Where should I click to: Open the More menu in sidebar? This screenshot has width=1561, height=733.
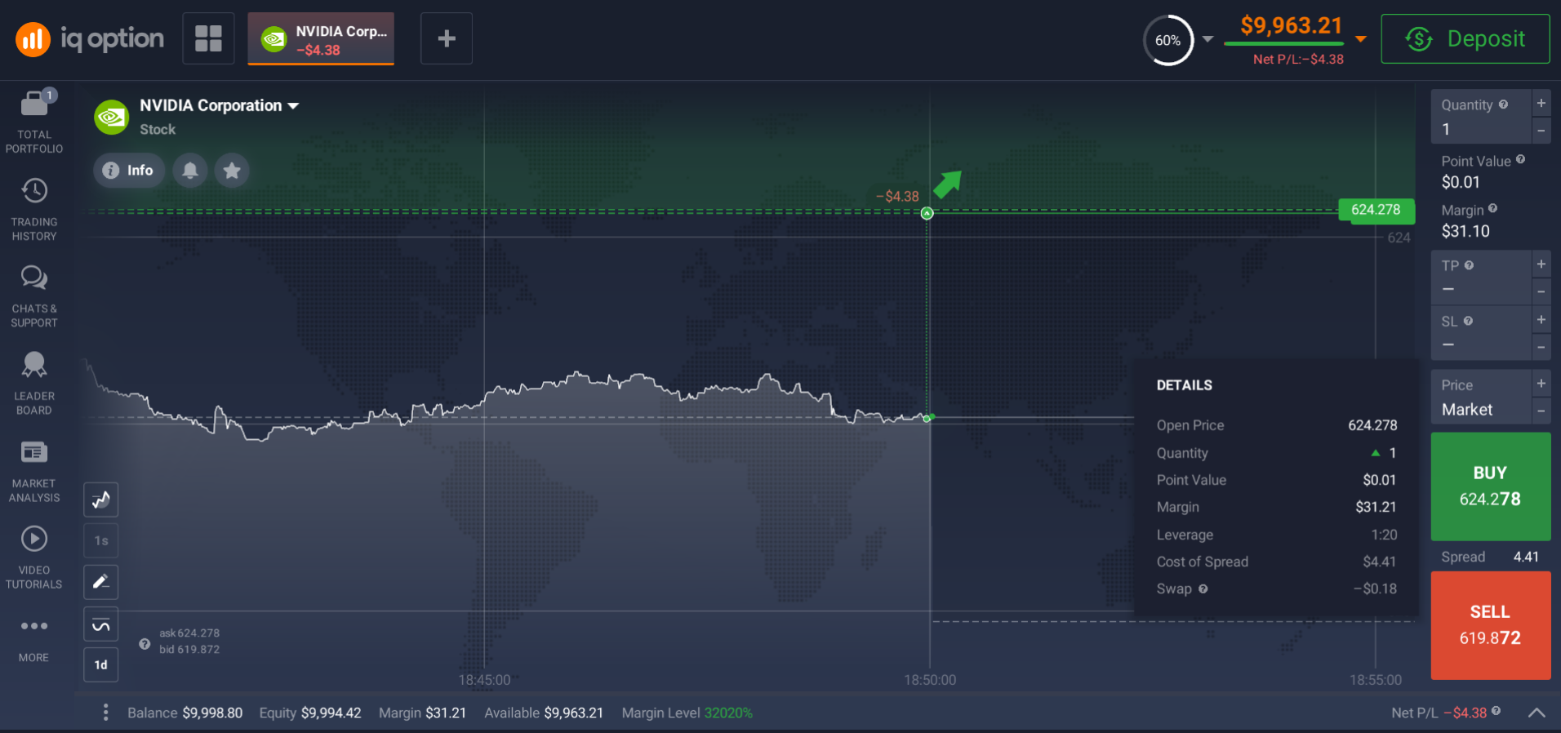tap(34, 639)
